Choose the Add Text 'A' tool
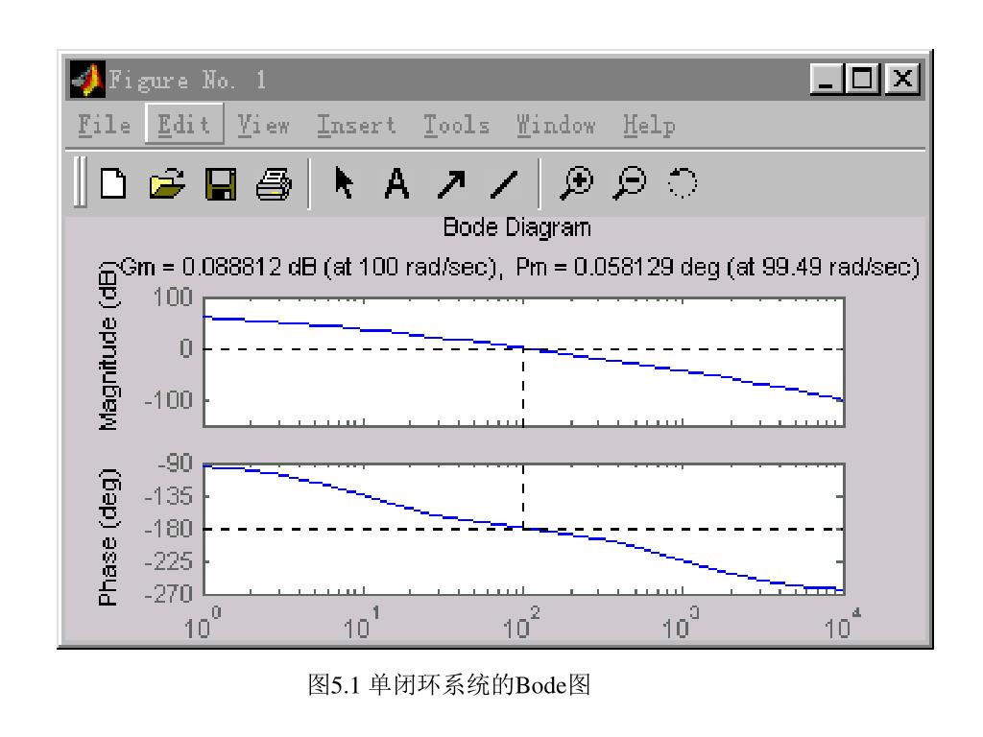983x737 pixels. pyautogui.click(x=396, y=183)
